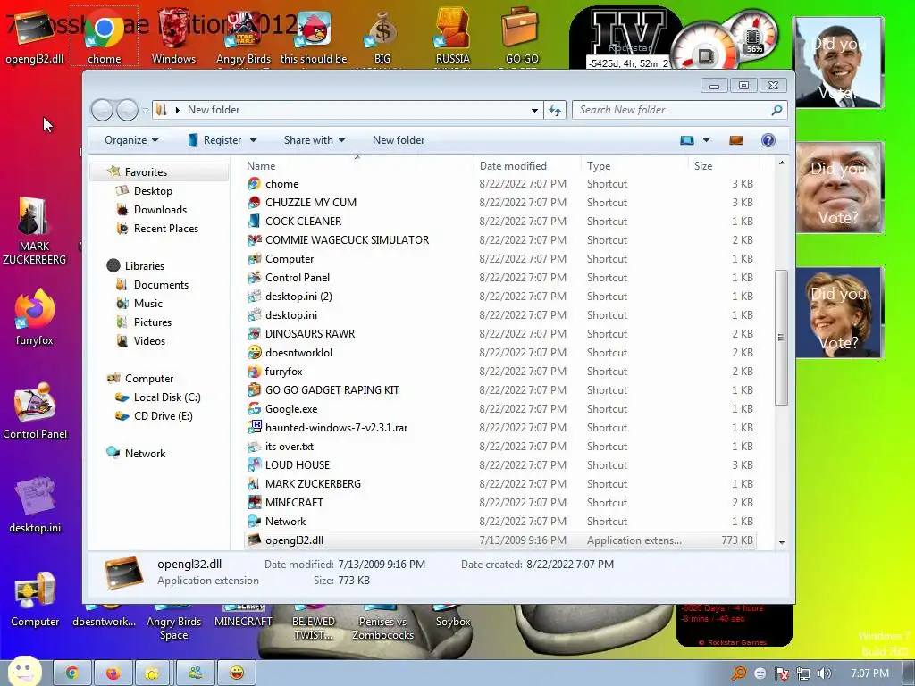Viewport: 915px width, 686px height.
Task: Open the opengl32.dll desktop icon
Action: (x=35, y=36)
